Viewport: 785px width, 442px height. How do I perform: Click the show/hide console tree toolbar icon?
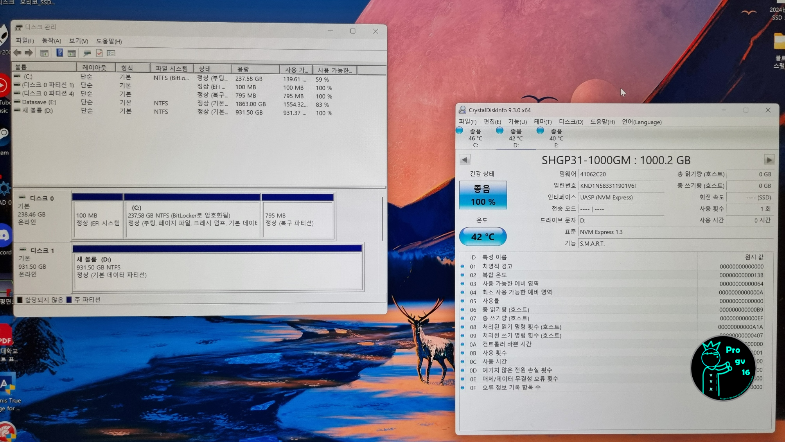[x=44, y=53]
